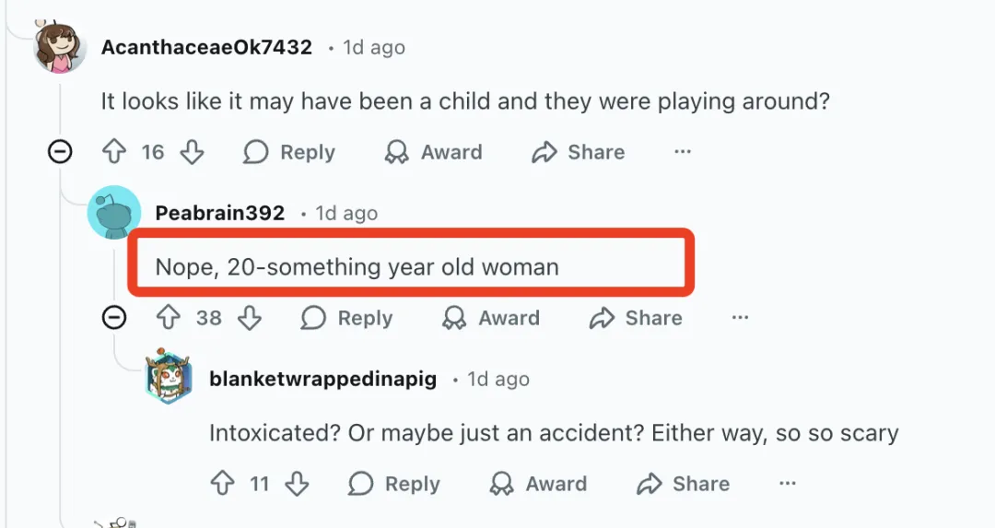Give an Award to blanketwrappedinapig's comment
Image resolution: width=995 pixels, height=528 pixels.
540,484
